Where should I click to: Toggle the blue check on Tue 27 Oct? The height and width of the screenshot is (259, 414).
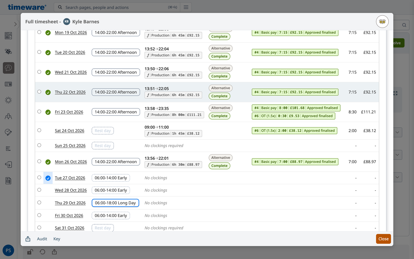click(x=48, y=178)
